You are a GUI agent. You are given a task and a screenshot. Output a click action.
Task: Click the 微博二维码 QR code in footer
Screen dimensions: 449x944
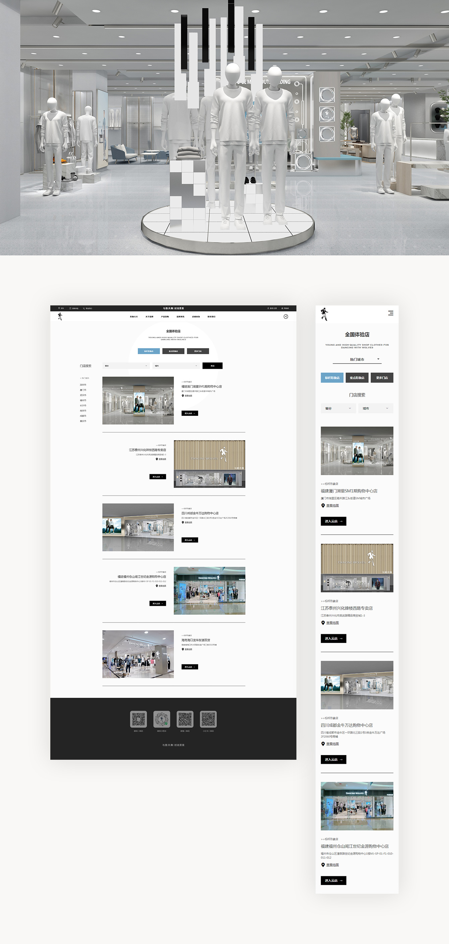point(185,719)
